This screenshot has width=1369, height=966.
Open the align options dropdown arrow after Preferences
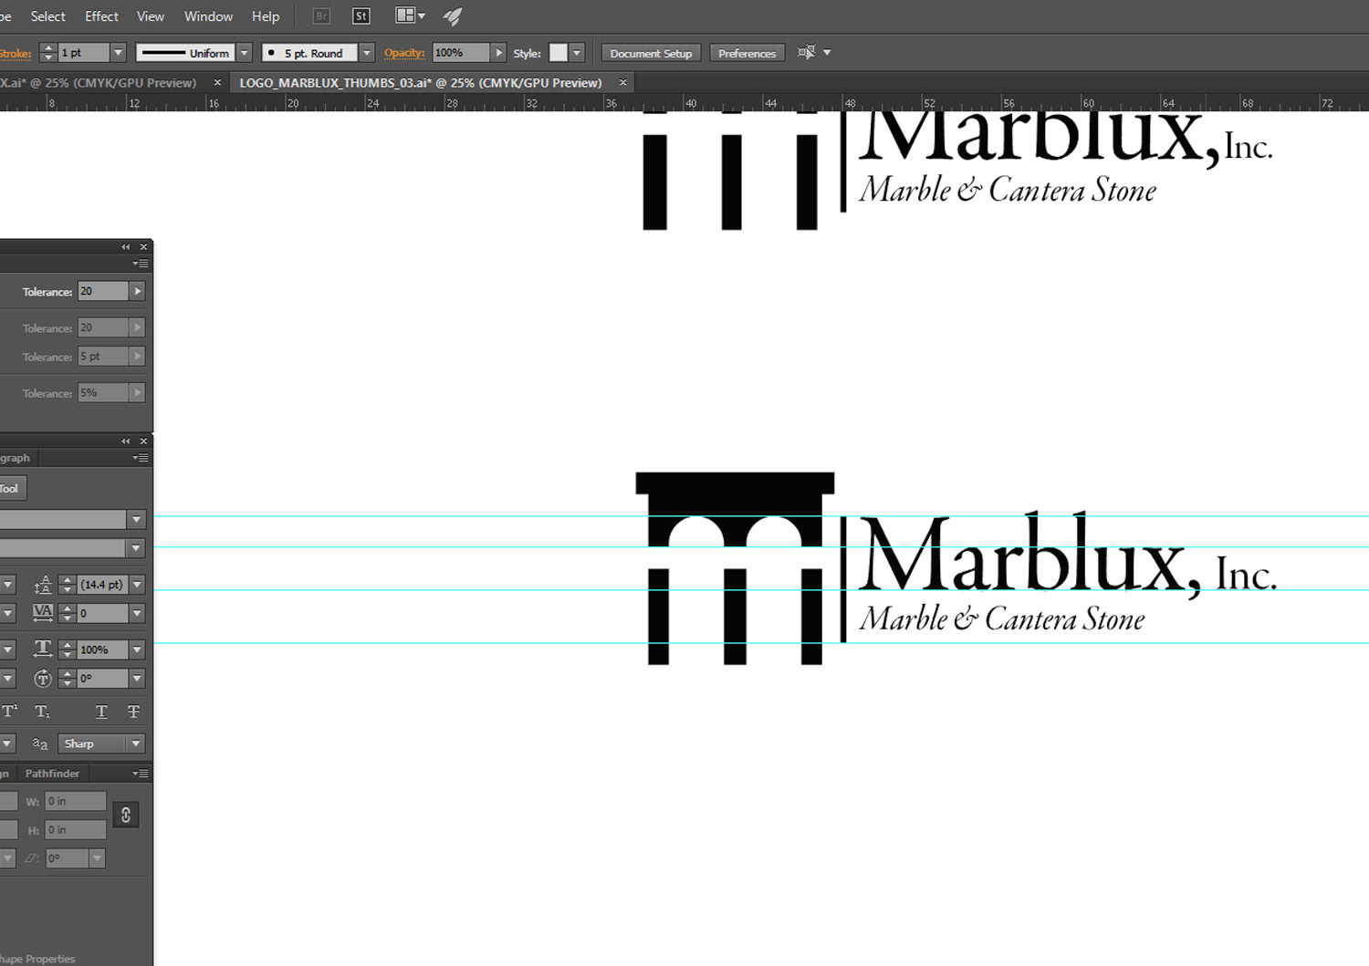coord(827,53)
